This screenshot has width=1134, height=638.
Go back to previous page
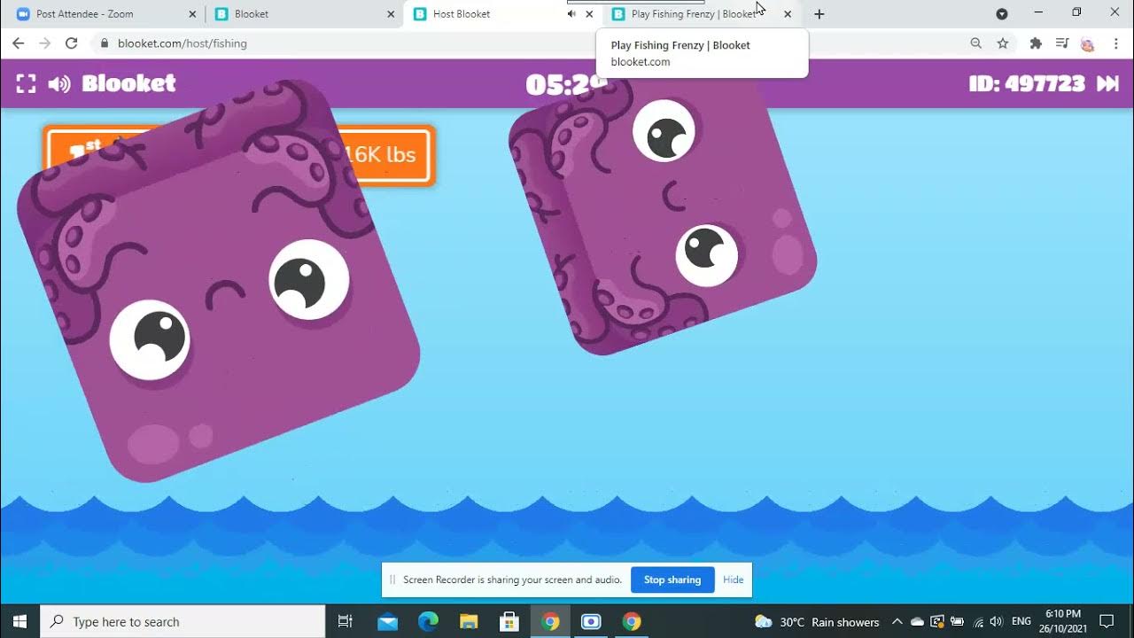[18, 43]
